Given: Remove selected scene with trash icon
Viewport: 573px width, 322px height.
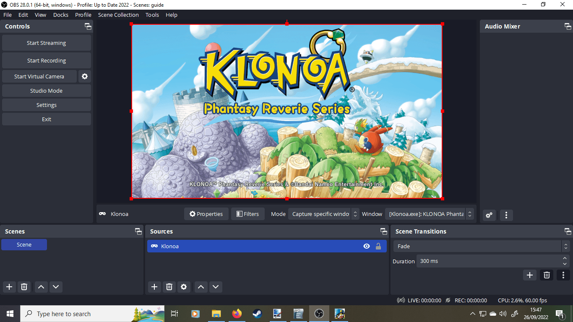Looking at the screenshot, I should click(24, 287).
